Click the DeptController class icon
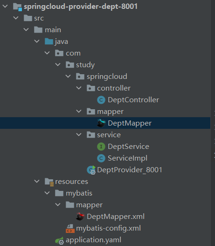This screenshot has height=246, width=215. click(x=101, y=100)
